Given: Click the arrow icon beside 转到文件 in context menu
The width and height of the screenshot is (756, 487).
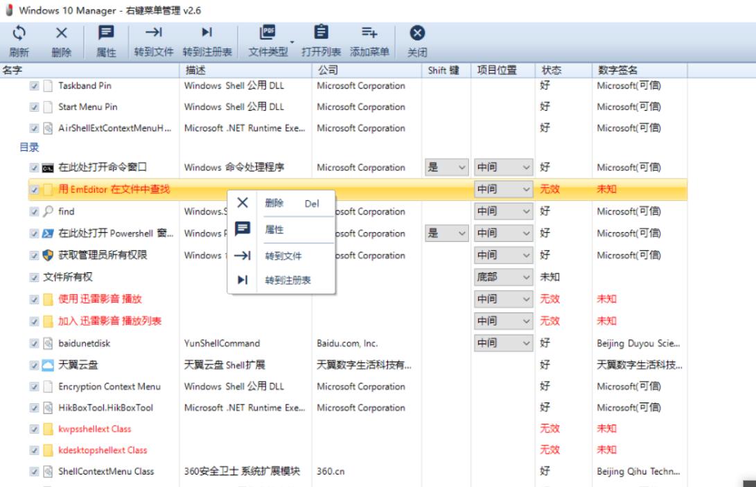Looking at the screenshot, I should pyautogui.click(x=243, y=256).
